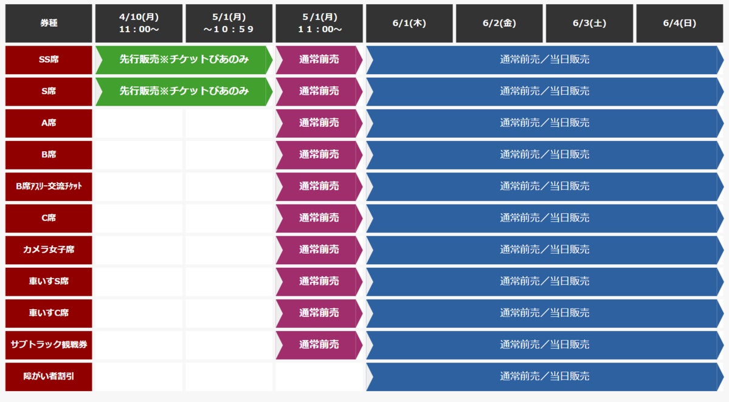The height and width of the screenshot is (402, 729).
Task: Click the 車いすS席 label
Action: tap(49, 281)
